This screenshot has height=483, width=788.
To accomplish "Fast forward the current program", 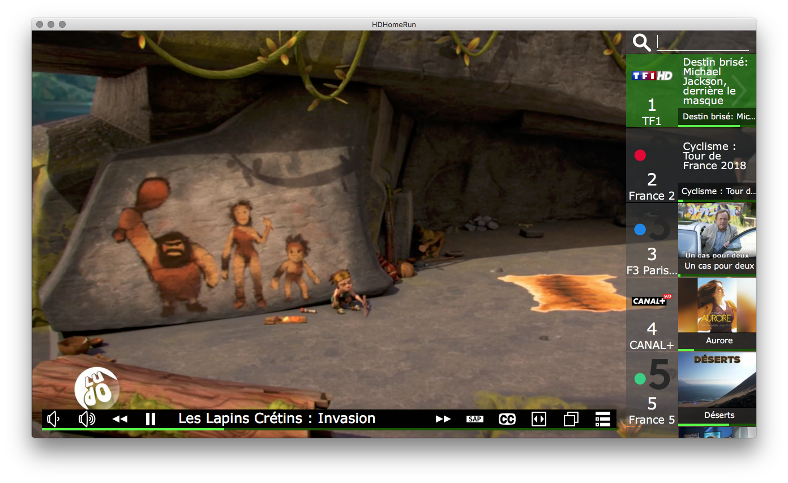I will (443, 419).
